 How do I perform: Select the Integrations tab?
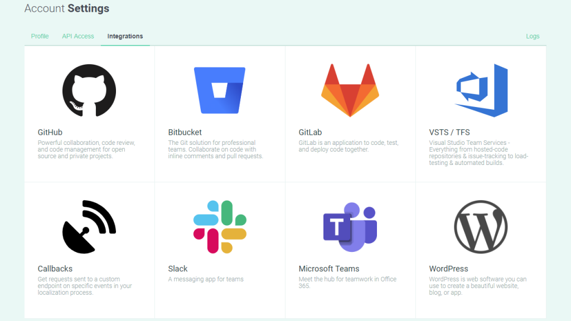click(125, 36)
